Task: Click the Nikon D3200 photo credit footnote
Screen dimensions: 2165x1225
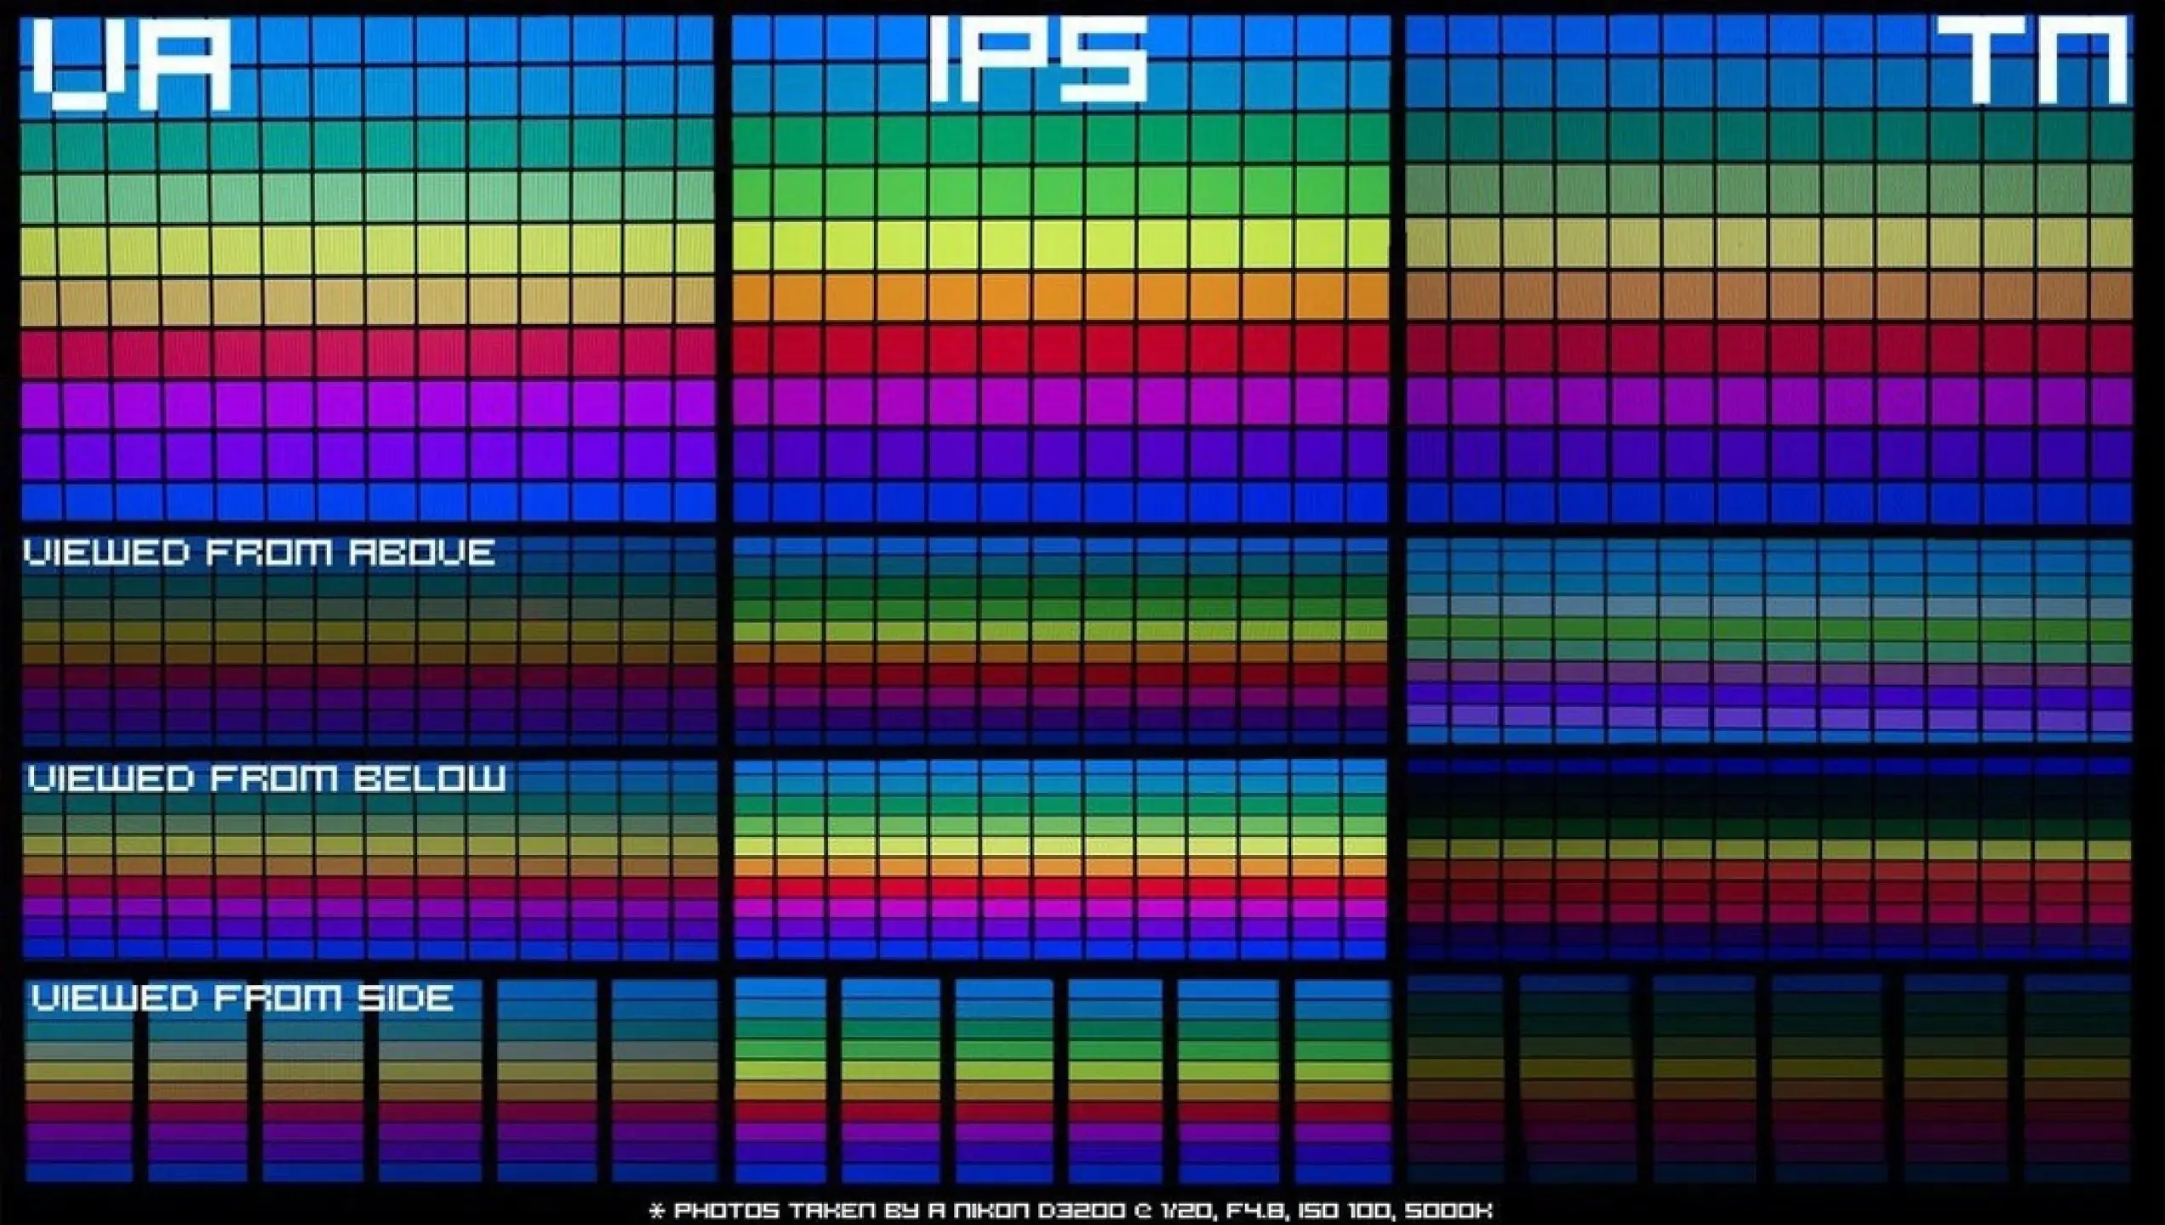Action: coord(1071,1211)
